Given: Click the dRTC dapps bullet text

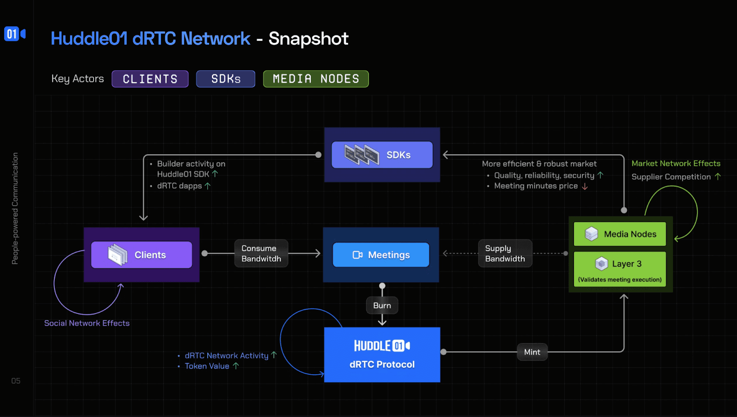Looking at the screenshot, I should coord(180,186).
